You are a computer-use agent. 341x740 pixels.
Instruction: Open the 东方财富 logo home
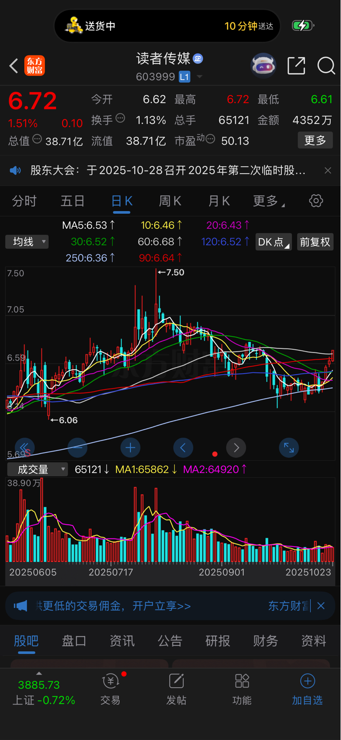35,66
